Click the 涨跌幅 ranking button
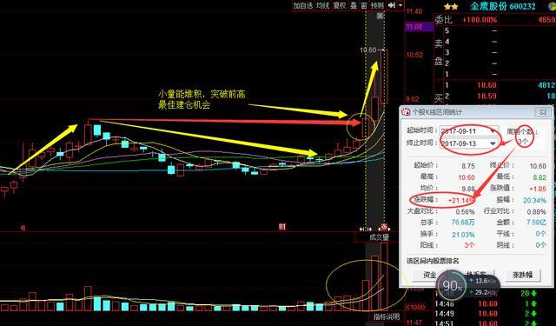 click(523, 275)
